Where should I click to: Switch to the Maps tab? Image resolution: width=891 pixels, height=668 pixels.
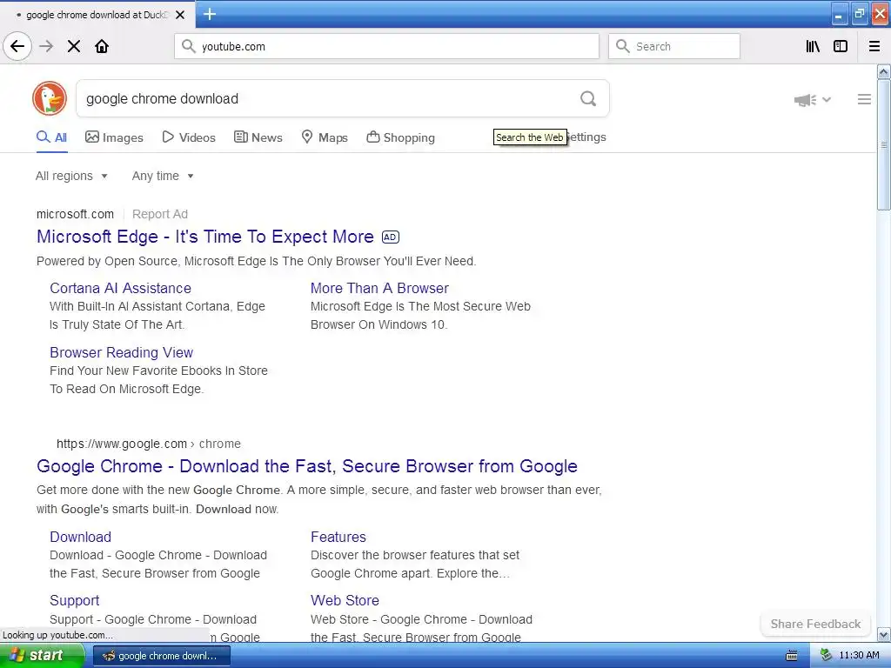click(325, 137)
